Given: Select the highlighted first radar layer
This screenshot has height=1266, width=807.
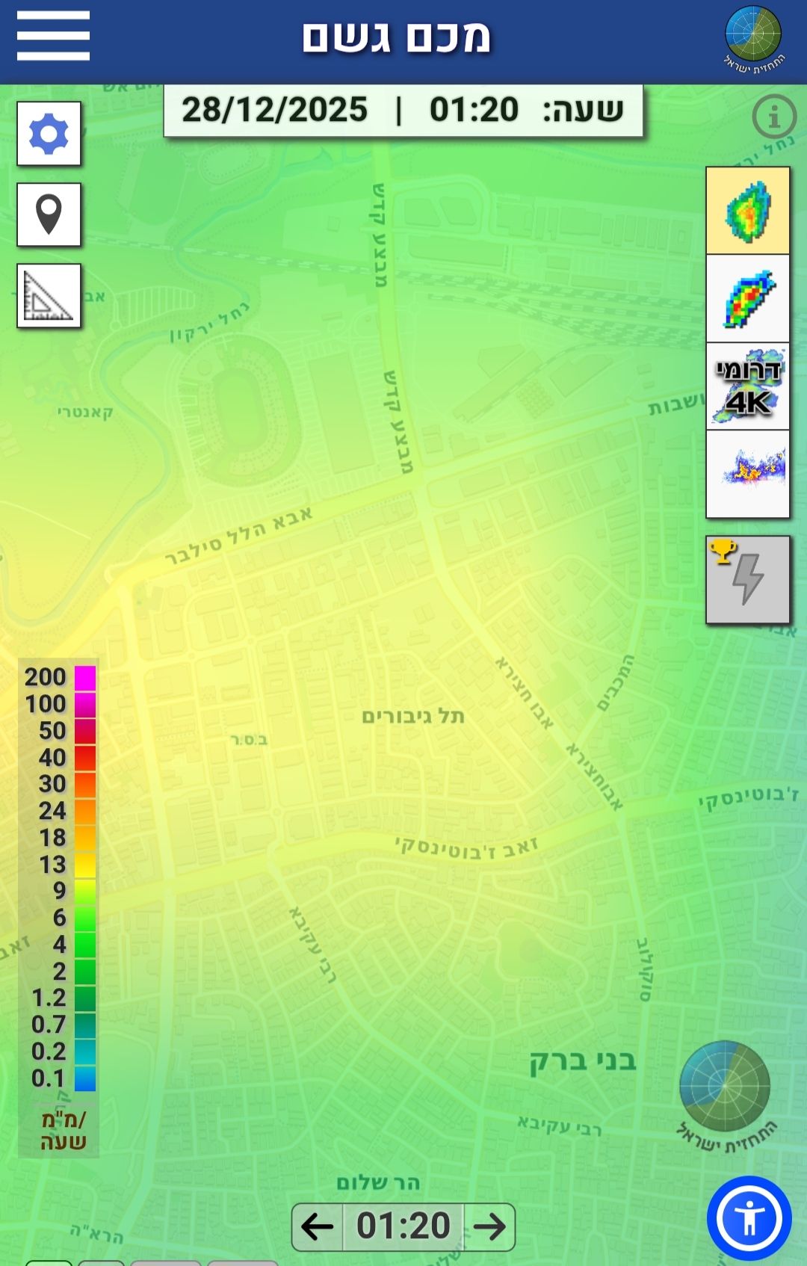Looking at the screenshot, I should pyautogui.click(x=747, y=211).
